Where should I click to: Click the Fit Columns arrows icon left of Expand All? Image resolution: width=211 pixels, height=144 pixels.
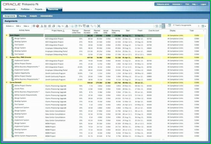coord(88,26)
